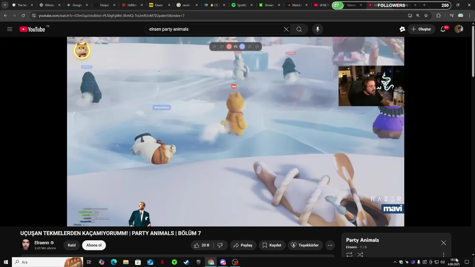Open the Windows action center notifications
The width and height of the screenshot is (475, 267).
(x=467, y=262)
